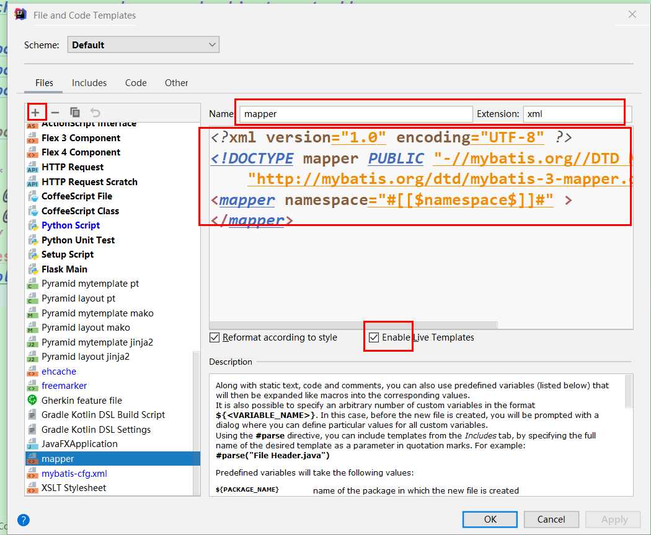Click the blue help question mark icon
The image size is (651, 535).
24,520
